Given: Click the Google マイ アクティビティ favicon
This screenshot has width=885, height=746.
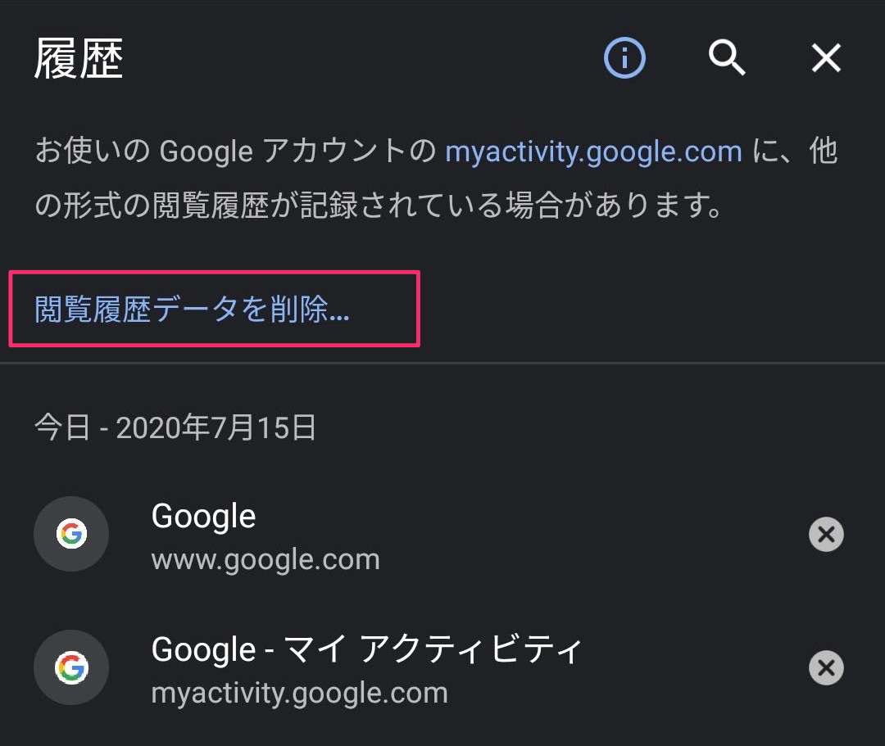Looking at the screenshot, I should coord(71,668).
